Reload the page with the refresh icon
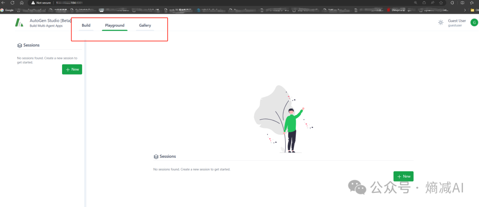The width and height of the screenshot is (479, 207). [x=12, y=3]
